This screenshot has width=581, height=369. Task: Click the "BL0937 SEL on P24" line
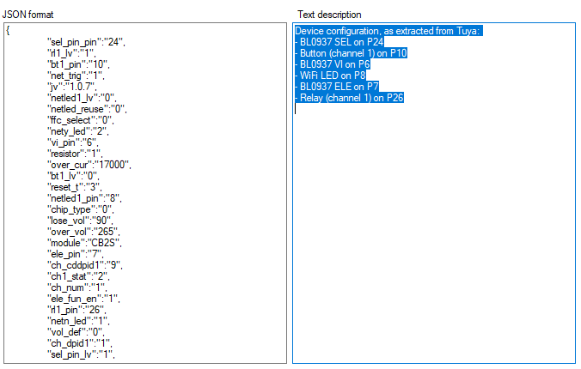339,42
